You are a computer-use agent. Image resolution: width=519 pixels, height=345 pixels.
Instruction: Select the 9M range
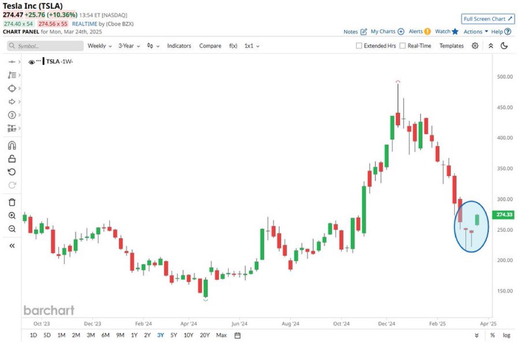point(120,335)
